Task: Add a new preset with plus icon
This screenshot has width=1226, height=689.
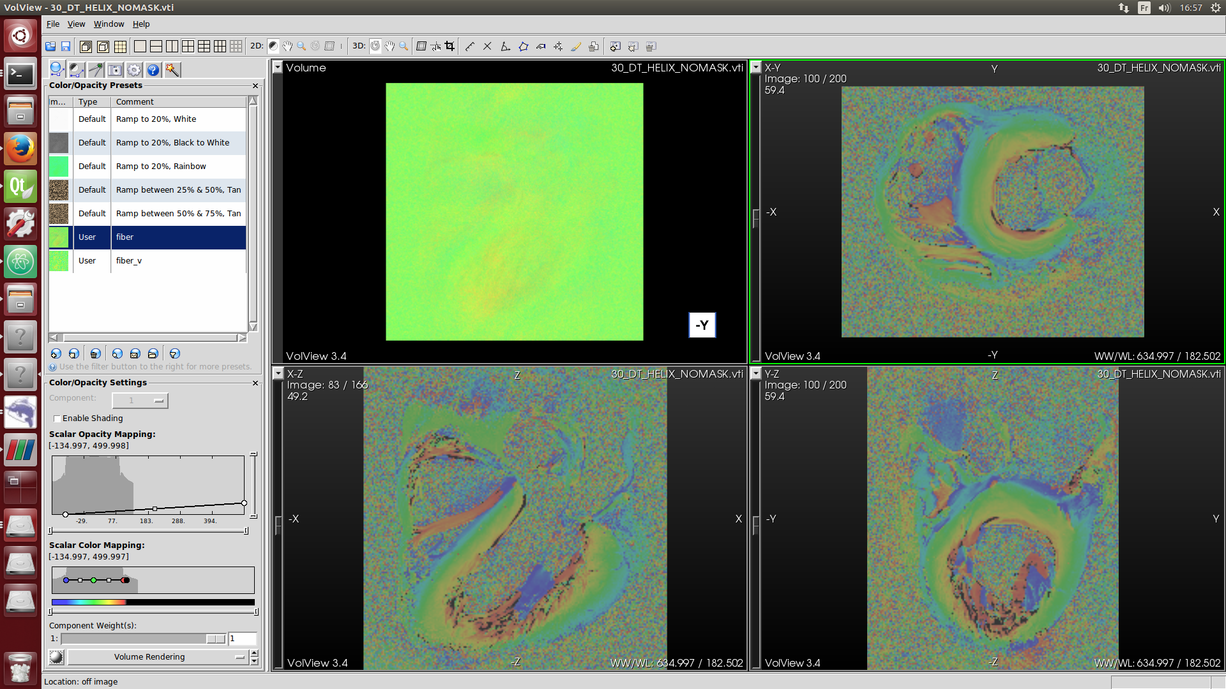Action: pyautogui.click(x=56, y=353)
